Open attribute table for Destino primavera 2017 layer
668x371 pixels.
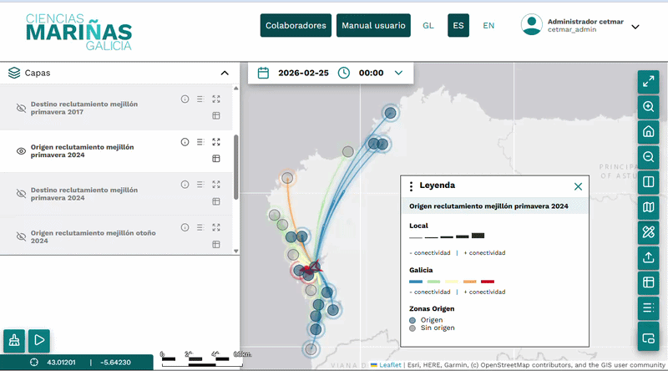pos(215,114)
